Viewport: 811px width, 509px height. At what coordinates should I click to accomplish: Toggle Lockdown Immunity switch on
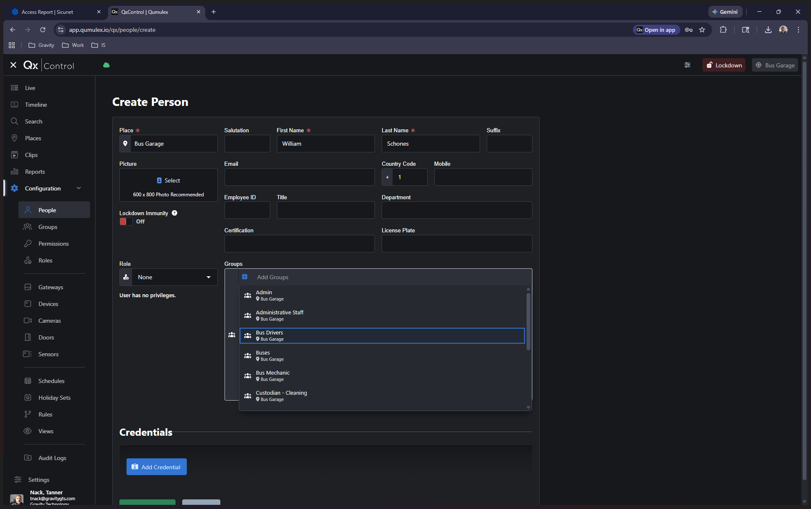pyautogui.click(x=126, y=221)
